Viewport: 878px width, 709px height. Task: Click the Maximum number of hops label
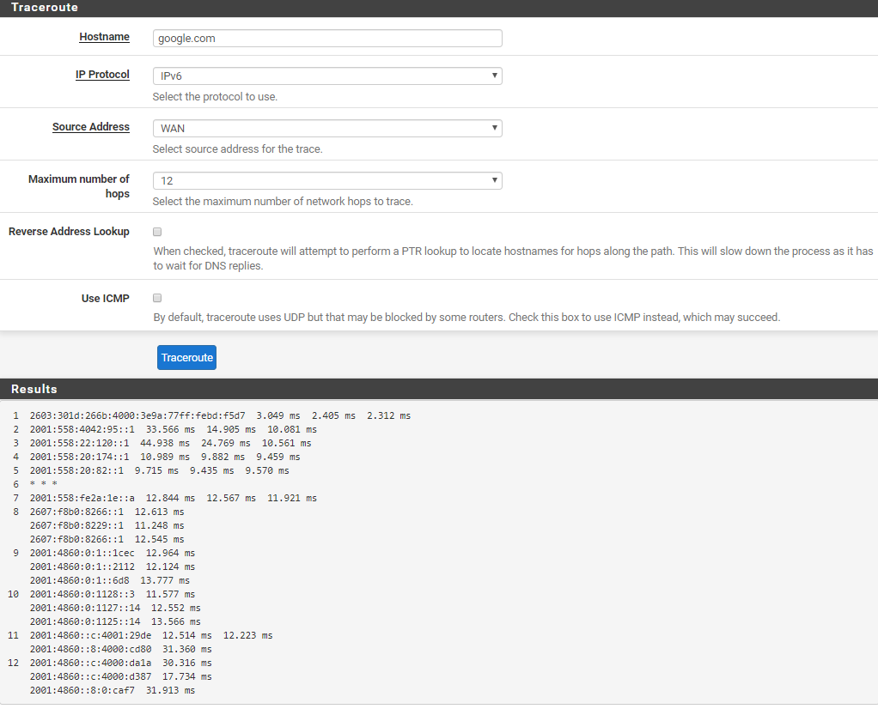click(x=79, y=186)
